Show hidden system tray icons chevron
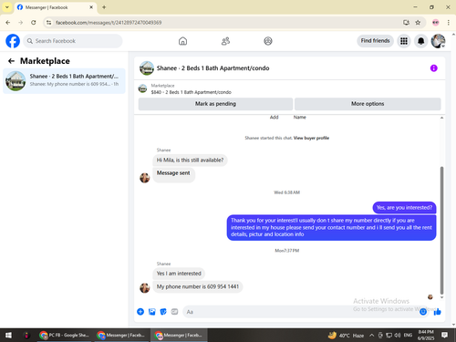The height and width of the screenshot is (342, 456). pos(371,336)
